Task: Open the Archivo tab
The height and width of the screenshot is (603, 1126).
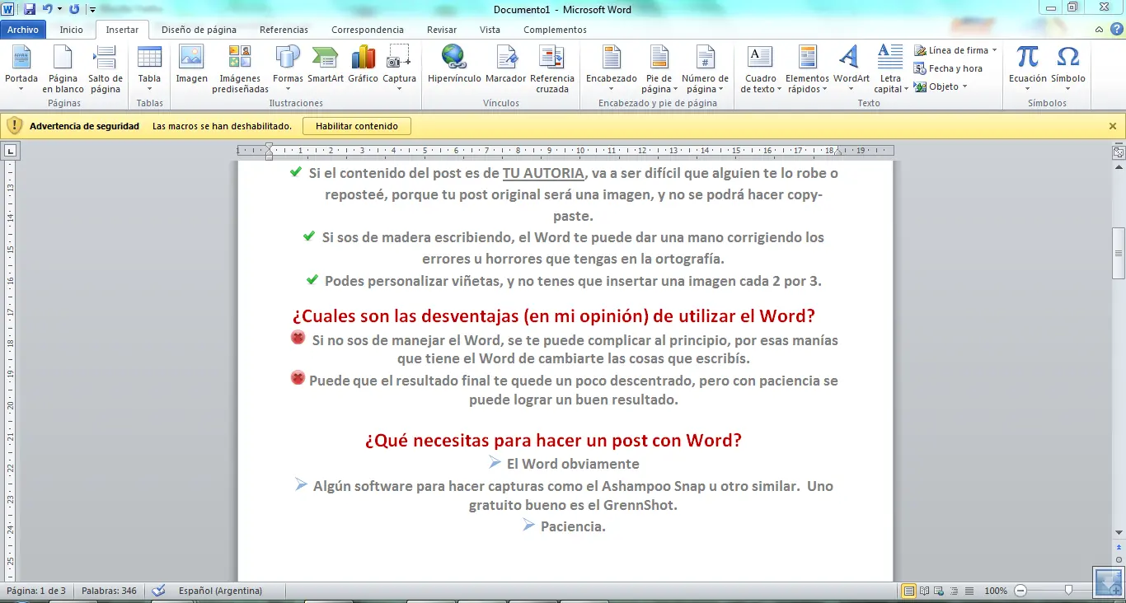Action: 23,30
